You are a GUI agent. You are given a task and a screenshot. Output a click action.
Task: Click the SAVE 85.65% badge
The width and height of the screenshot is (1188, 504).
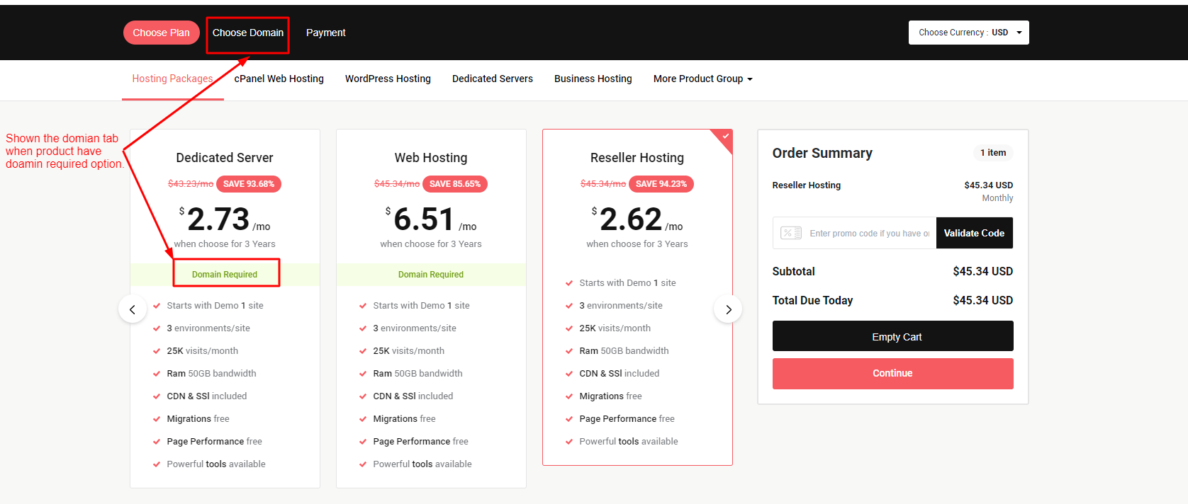455,184
